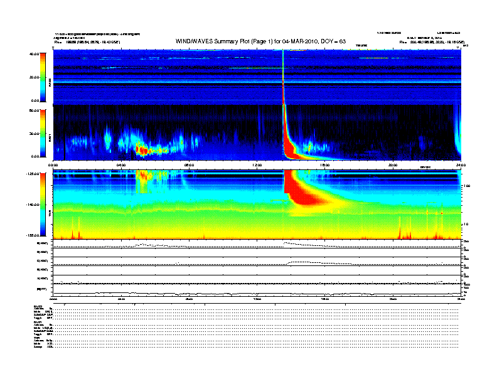Click the 60.00 color bar label
497x384 pixels.
(35, 110)
